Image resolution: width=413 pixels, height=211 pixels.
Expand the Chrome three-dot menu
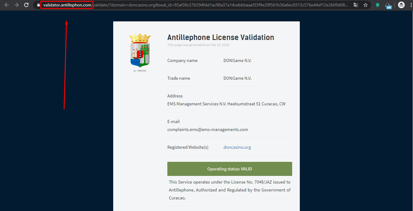410,5
